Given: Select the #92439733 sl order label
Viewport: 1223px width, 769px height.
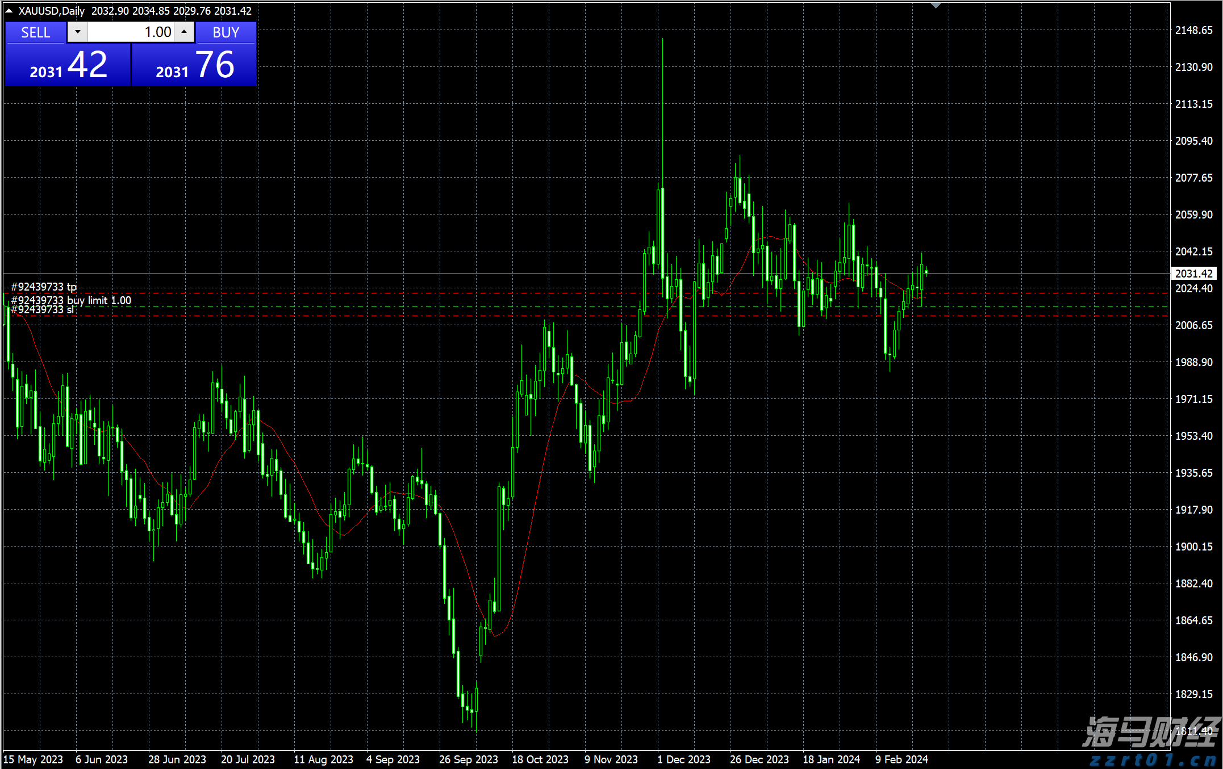Looking at the screenshot, I should click(x=43, y=310).
